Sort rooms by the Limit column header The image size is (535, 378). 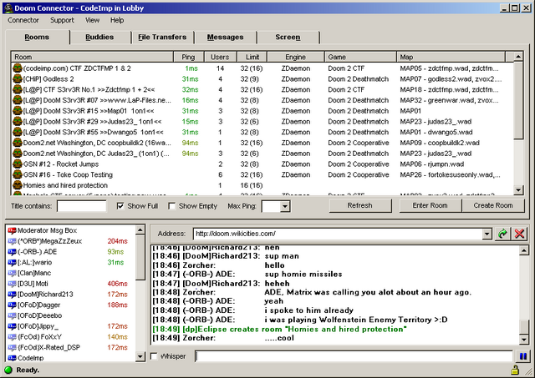click(x=252, y=57)
